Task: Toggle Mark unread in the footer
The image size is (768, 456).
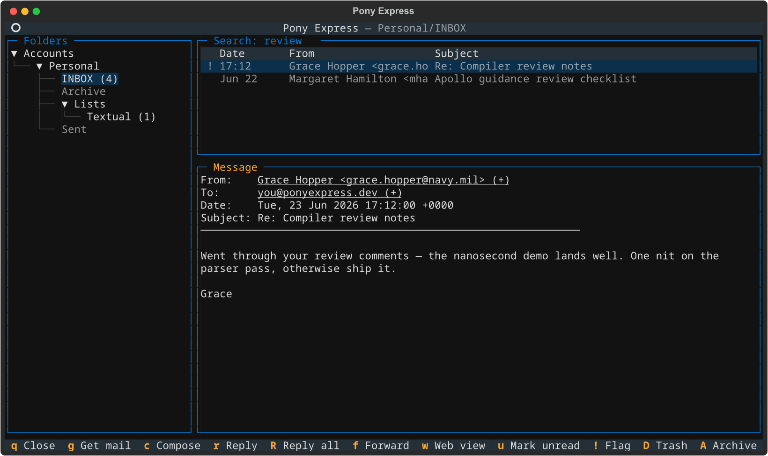Action: click(538, 446)
